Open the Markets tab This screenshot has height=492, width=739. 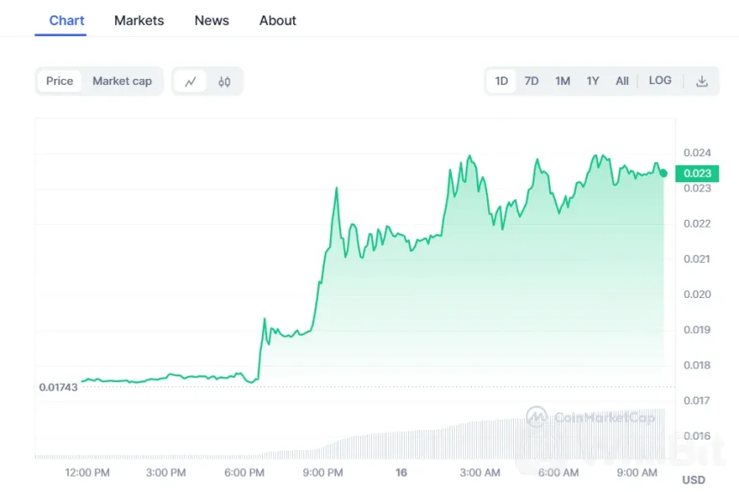(139, 20)
